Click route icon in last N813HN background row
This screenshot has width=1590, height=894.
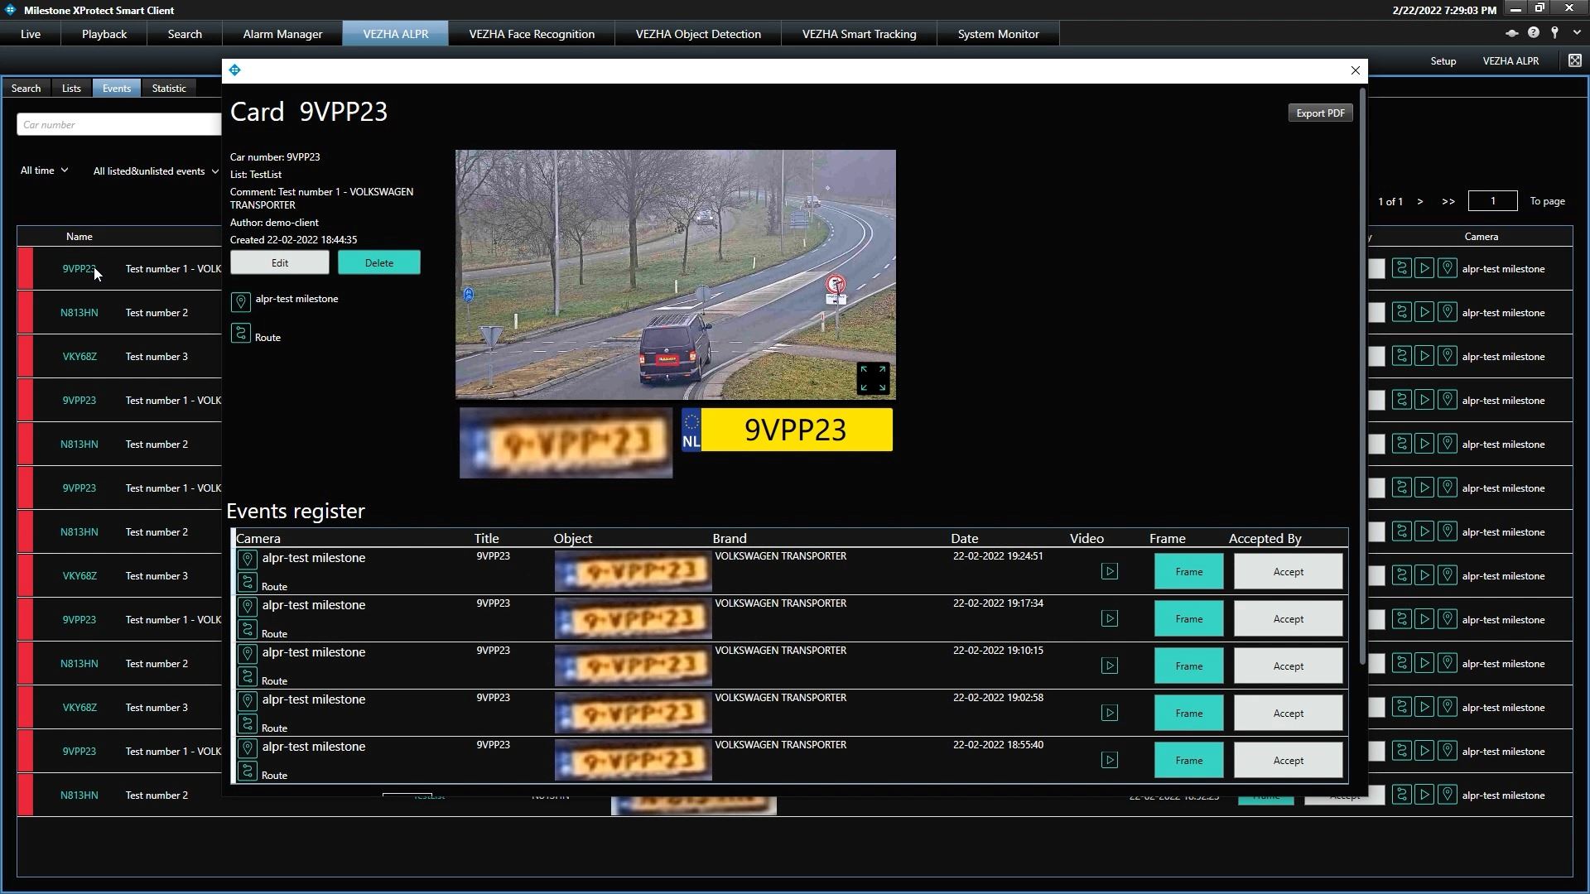[x=1401, y=795]
